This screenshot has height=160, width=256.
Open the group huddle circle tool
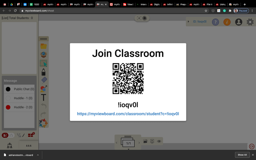click(x=44, y=123)
